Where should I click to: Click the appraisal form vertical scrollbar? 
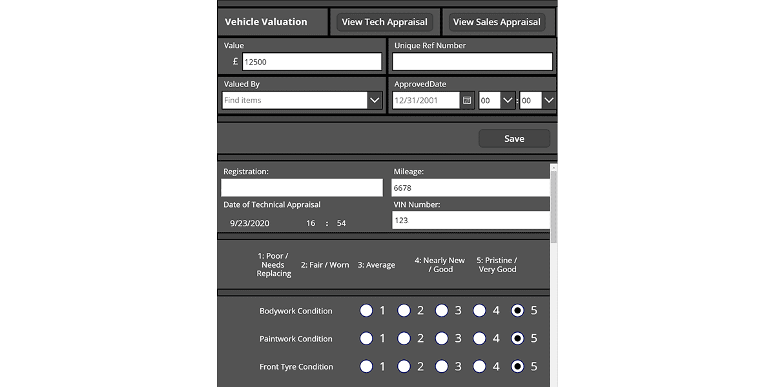click(x=553, y=206)
